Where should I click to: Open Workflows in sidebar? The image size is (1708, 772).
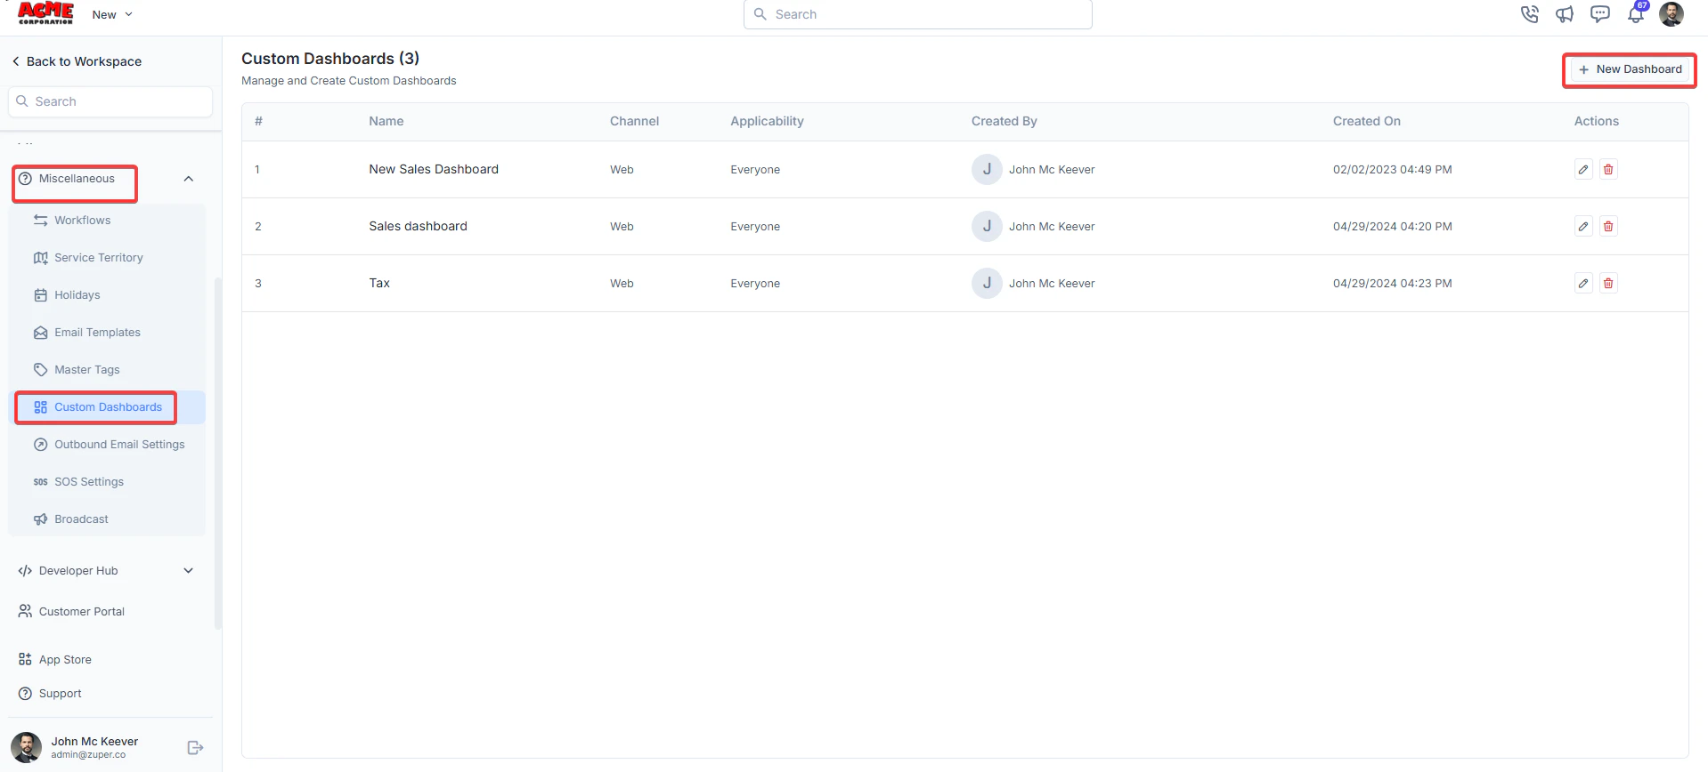pos(82,220)
